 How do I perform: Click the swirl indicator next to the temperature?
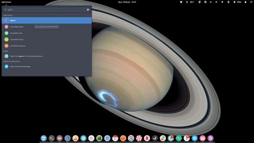coord(200,2)
